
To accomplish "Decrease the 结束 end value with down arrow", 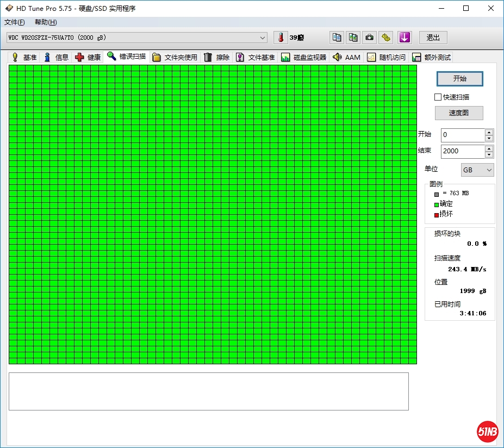I will [489, 154].
